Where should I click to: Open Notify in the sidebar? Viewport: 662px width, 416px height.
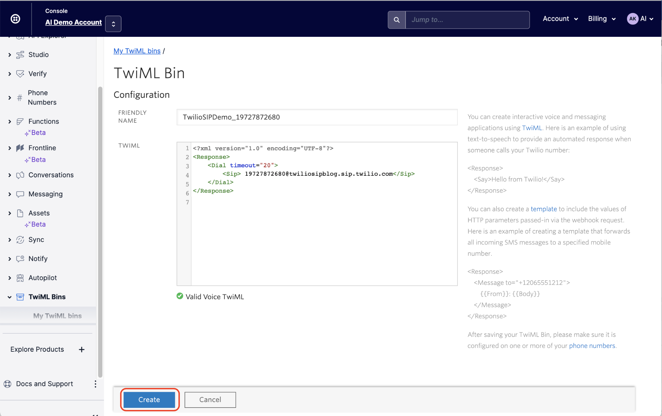(x=38, y=259)
